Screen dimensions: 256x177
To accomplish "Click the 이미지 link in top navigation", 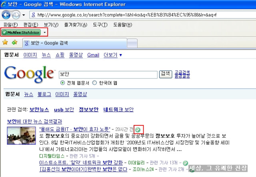I will click(30, 55).
